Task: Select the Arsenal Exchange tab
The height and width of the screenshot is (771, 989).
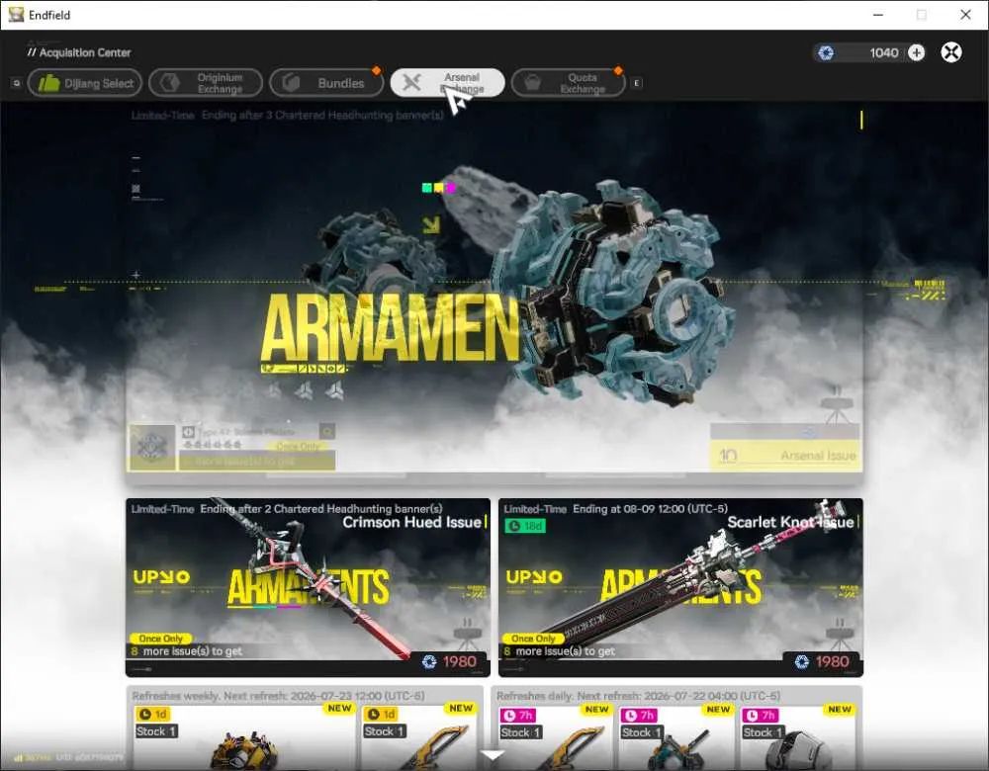Action: [x=447, y=83]
